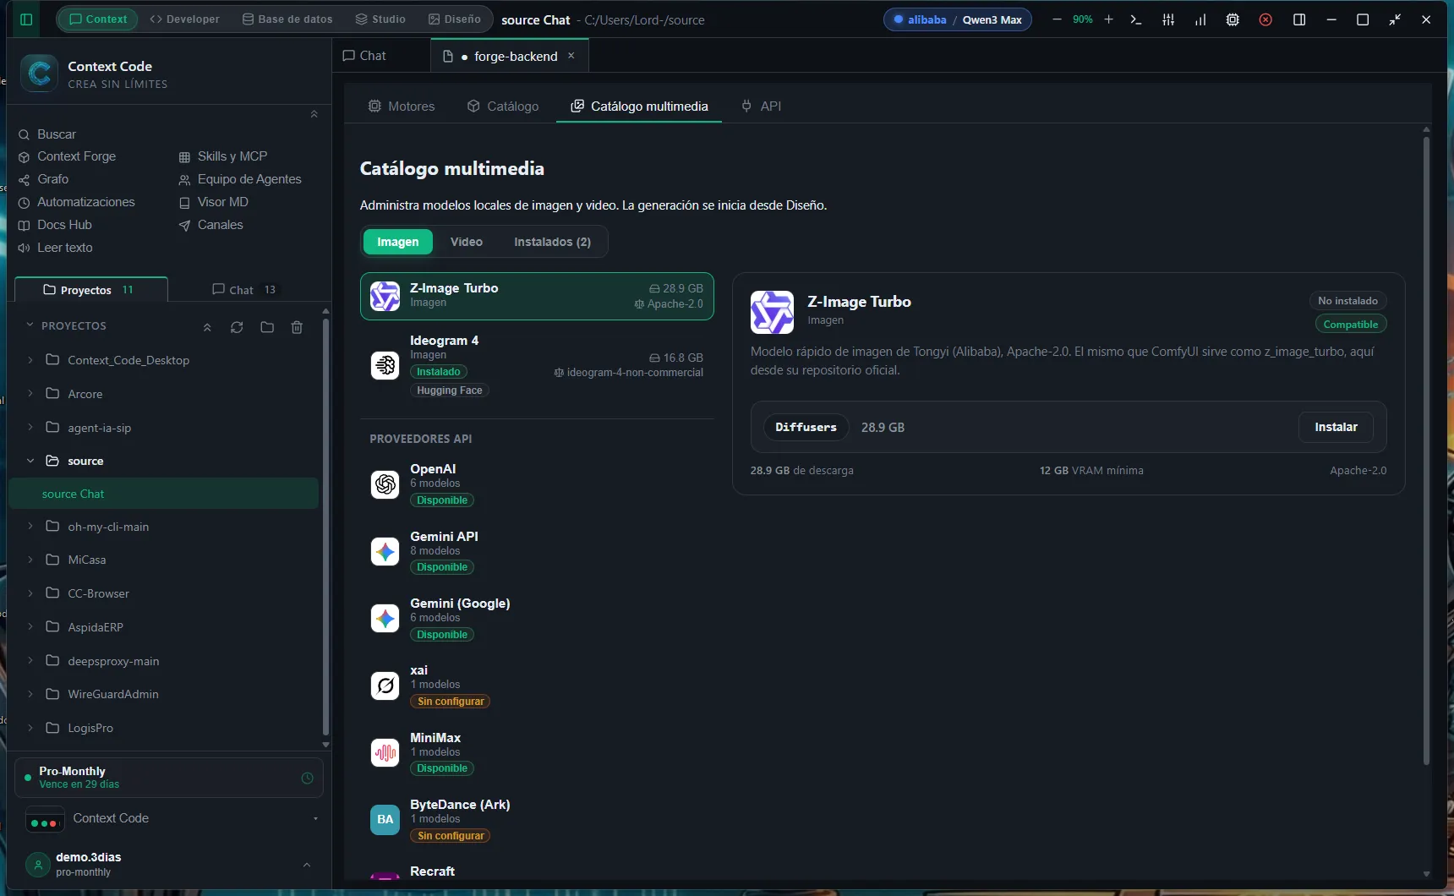Collapse the source project folder
The image size is (1454, 896).
coord(30,461)
